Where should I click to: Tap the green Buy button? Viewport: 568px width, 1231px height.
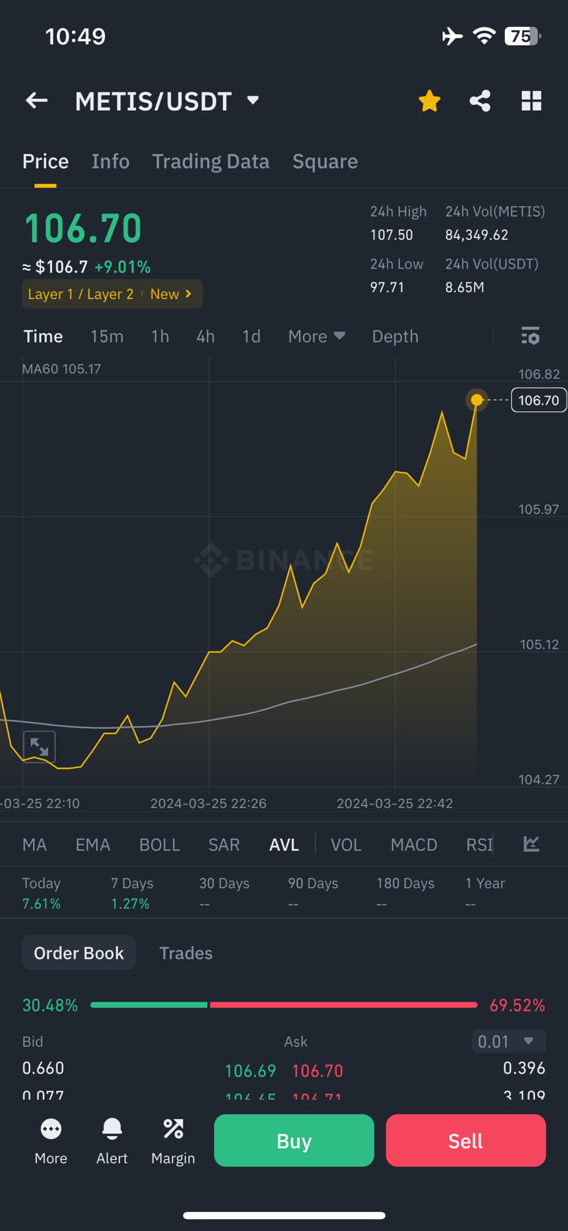click(x=293, y=1140)
